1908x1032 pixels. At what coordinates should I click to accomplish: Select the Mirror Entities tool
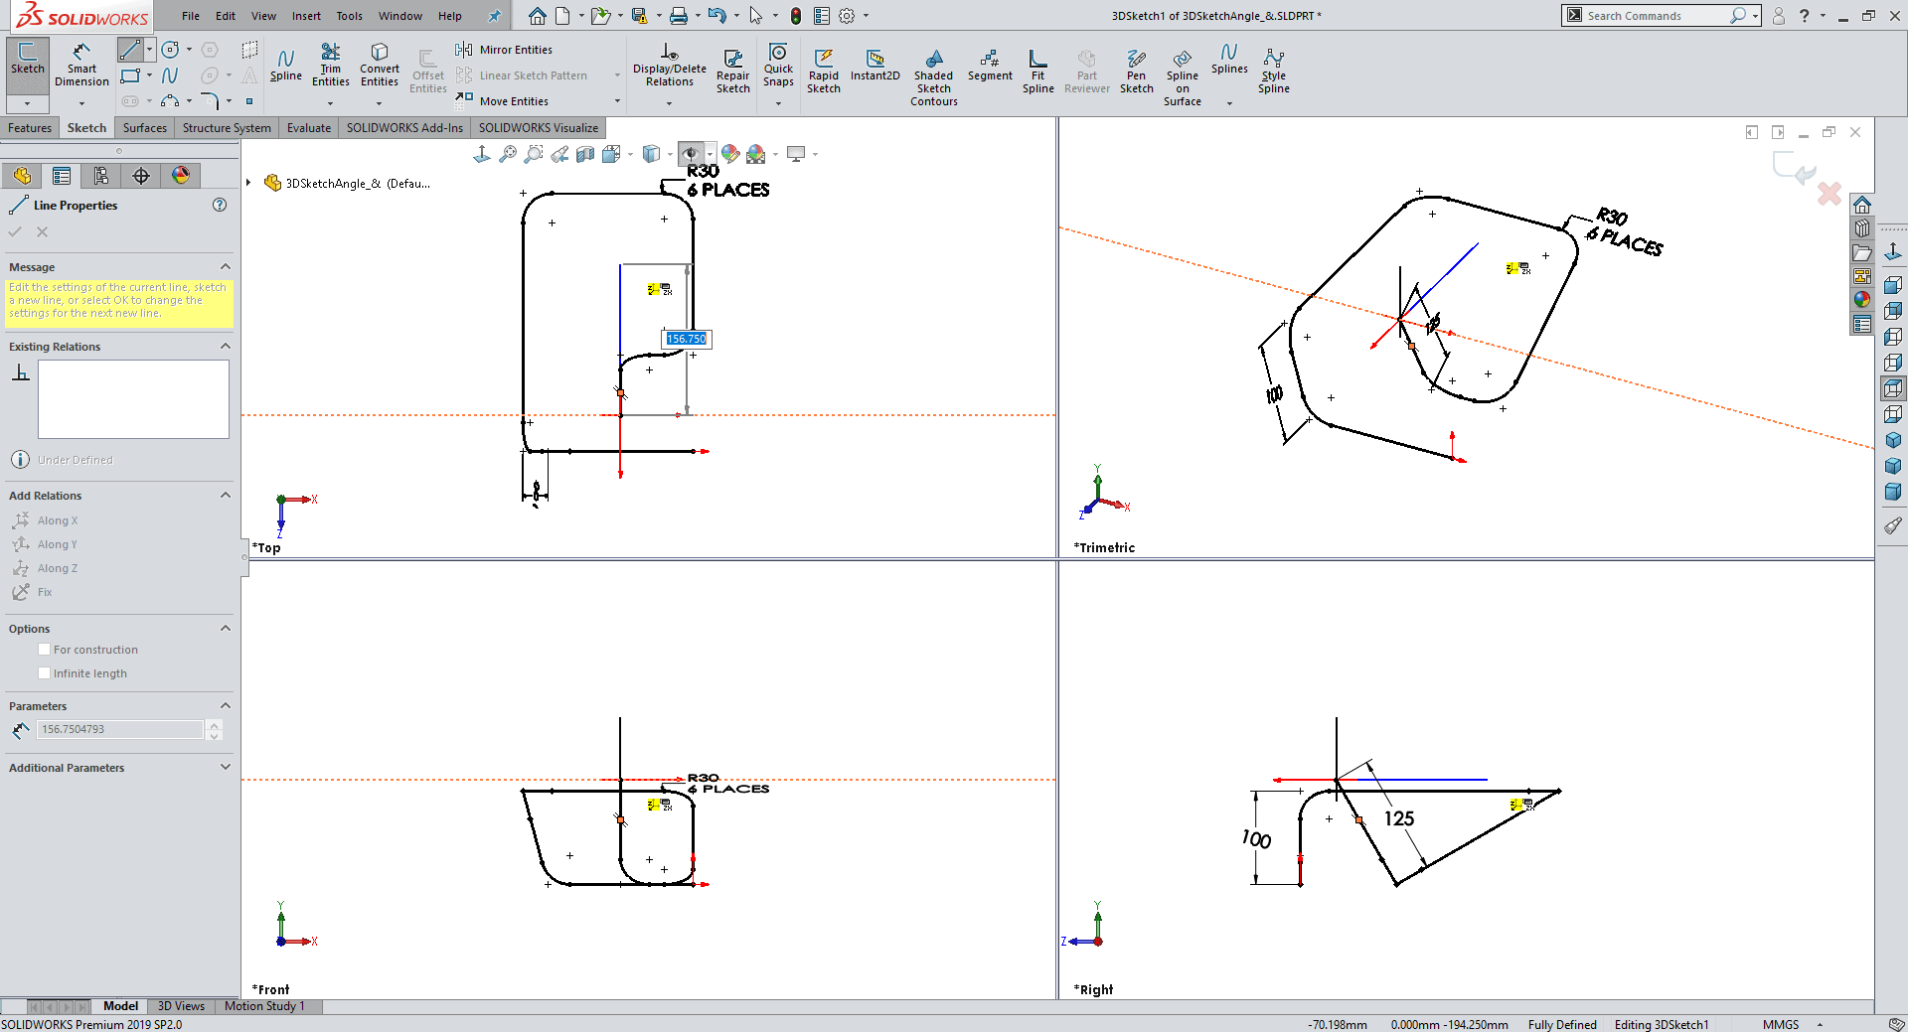(x=505, y=50)
